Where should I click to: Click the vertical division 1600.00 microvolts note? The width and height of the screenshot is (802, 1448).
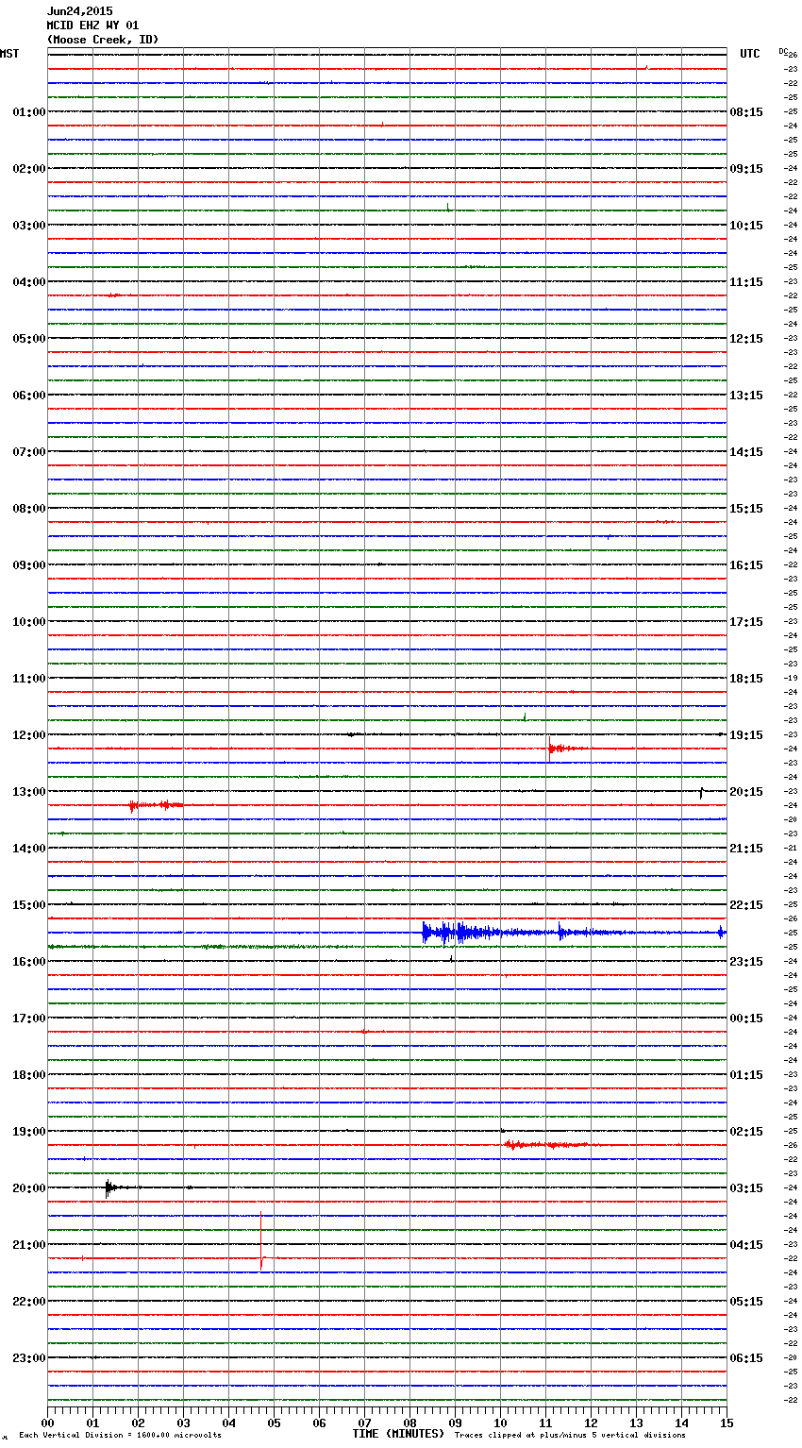pyautogui.click(x=120, y=1435)
